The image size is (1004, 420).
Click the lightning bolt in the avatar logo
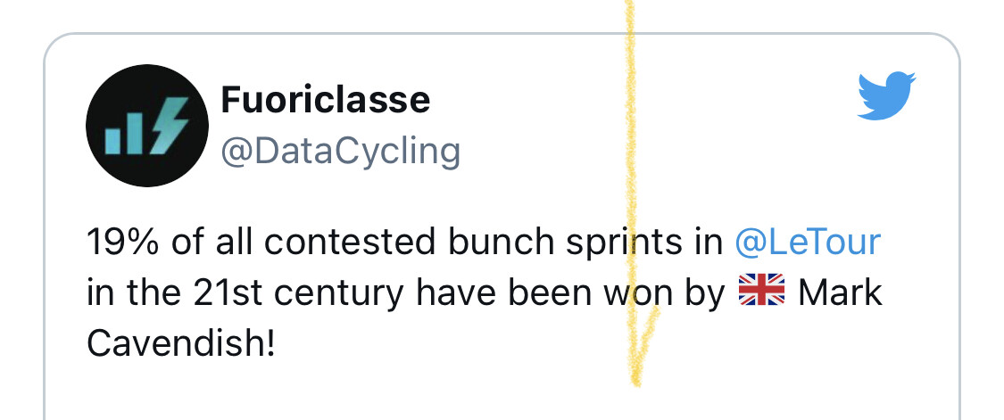point(169,126)
